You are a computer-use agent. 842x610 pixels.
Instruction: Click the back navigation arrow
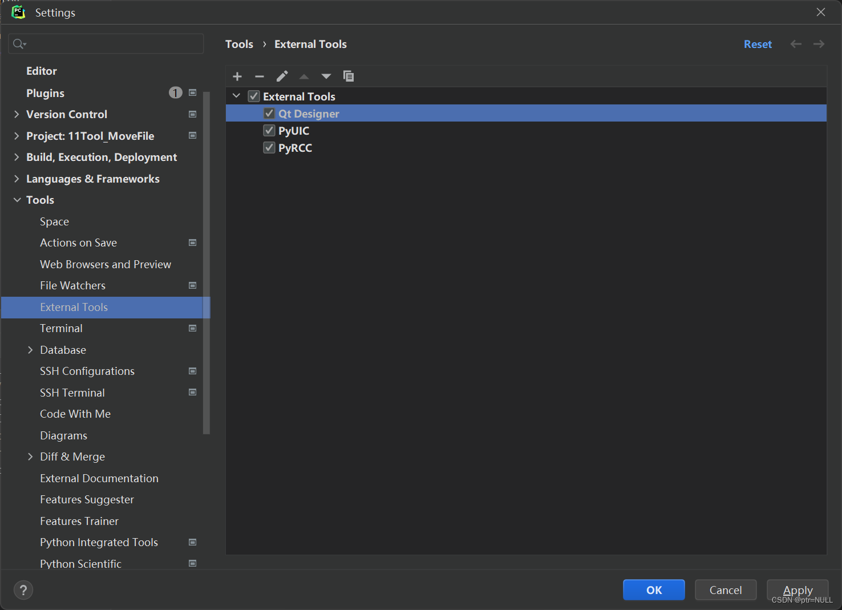coord(796,44)
